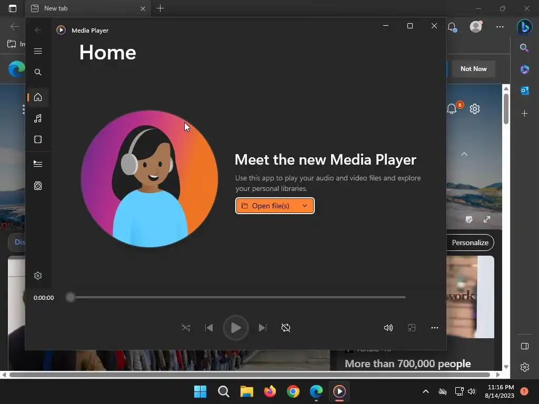Click the edit background image icon in Edge
This screenshot has width=539, height=404.
click(469, 219)
